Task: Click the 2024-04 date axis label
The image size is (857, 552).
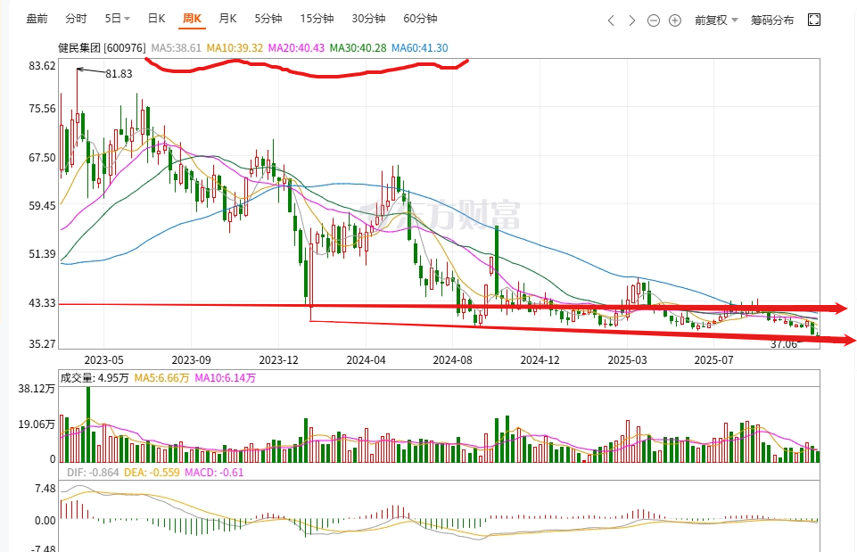Action: click(x=367, y=360)
